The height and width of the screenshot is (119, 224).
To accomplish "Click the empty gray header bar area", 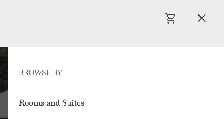I will point(80,24).
